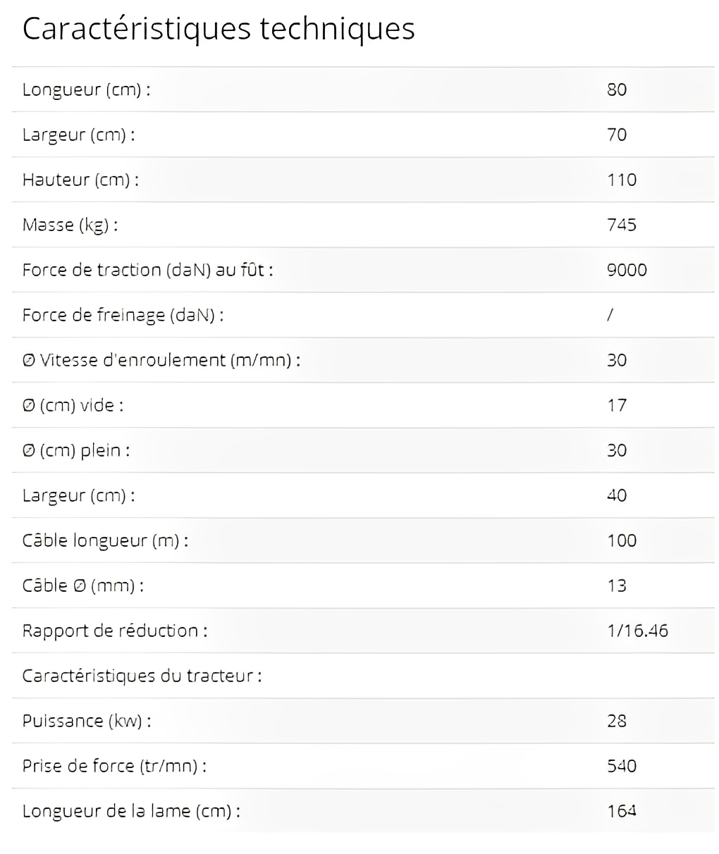Screen dimensions: 719x854
Task: Click the "Force de freinage (daN)" label
Action: (x=123, y=316)
